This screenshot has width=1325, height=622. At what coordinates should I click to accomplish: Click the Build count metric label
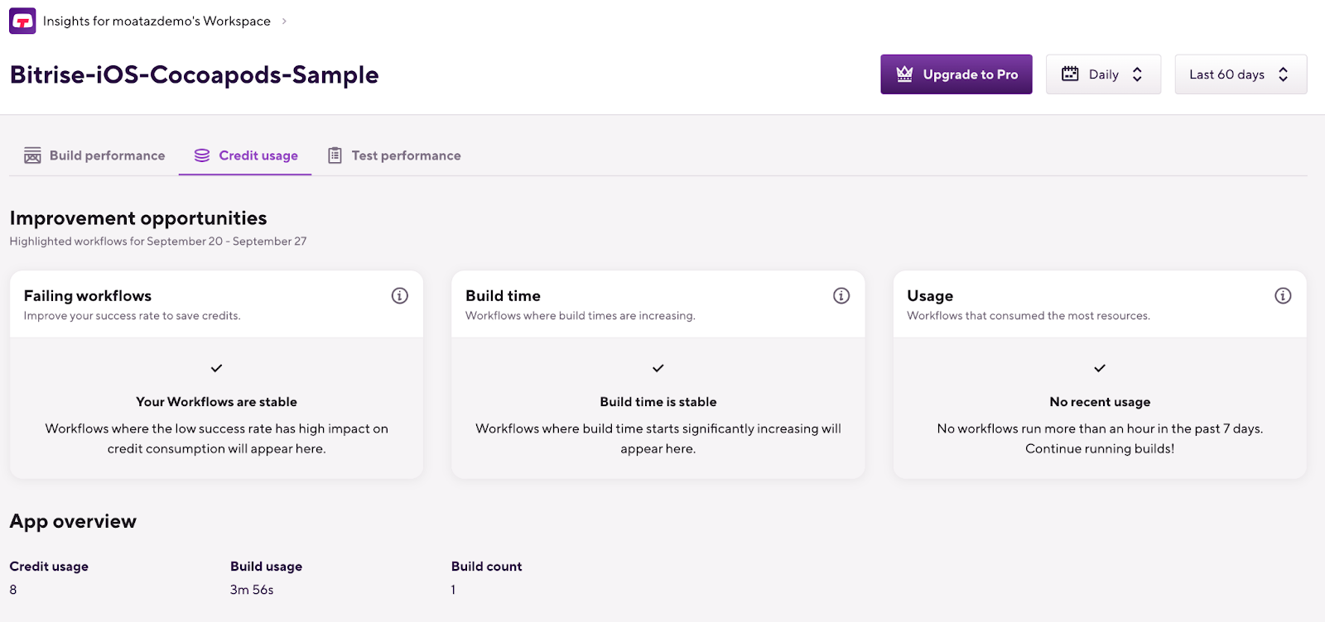486,567
